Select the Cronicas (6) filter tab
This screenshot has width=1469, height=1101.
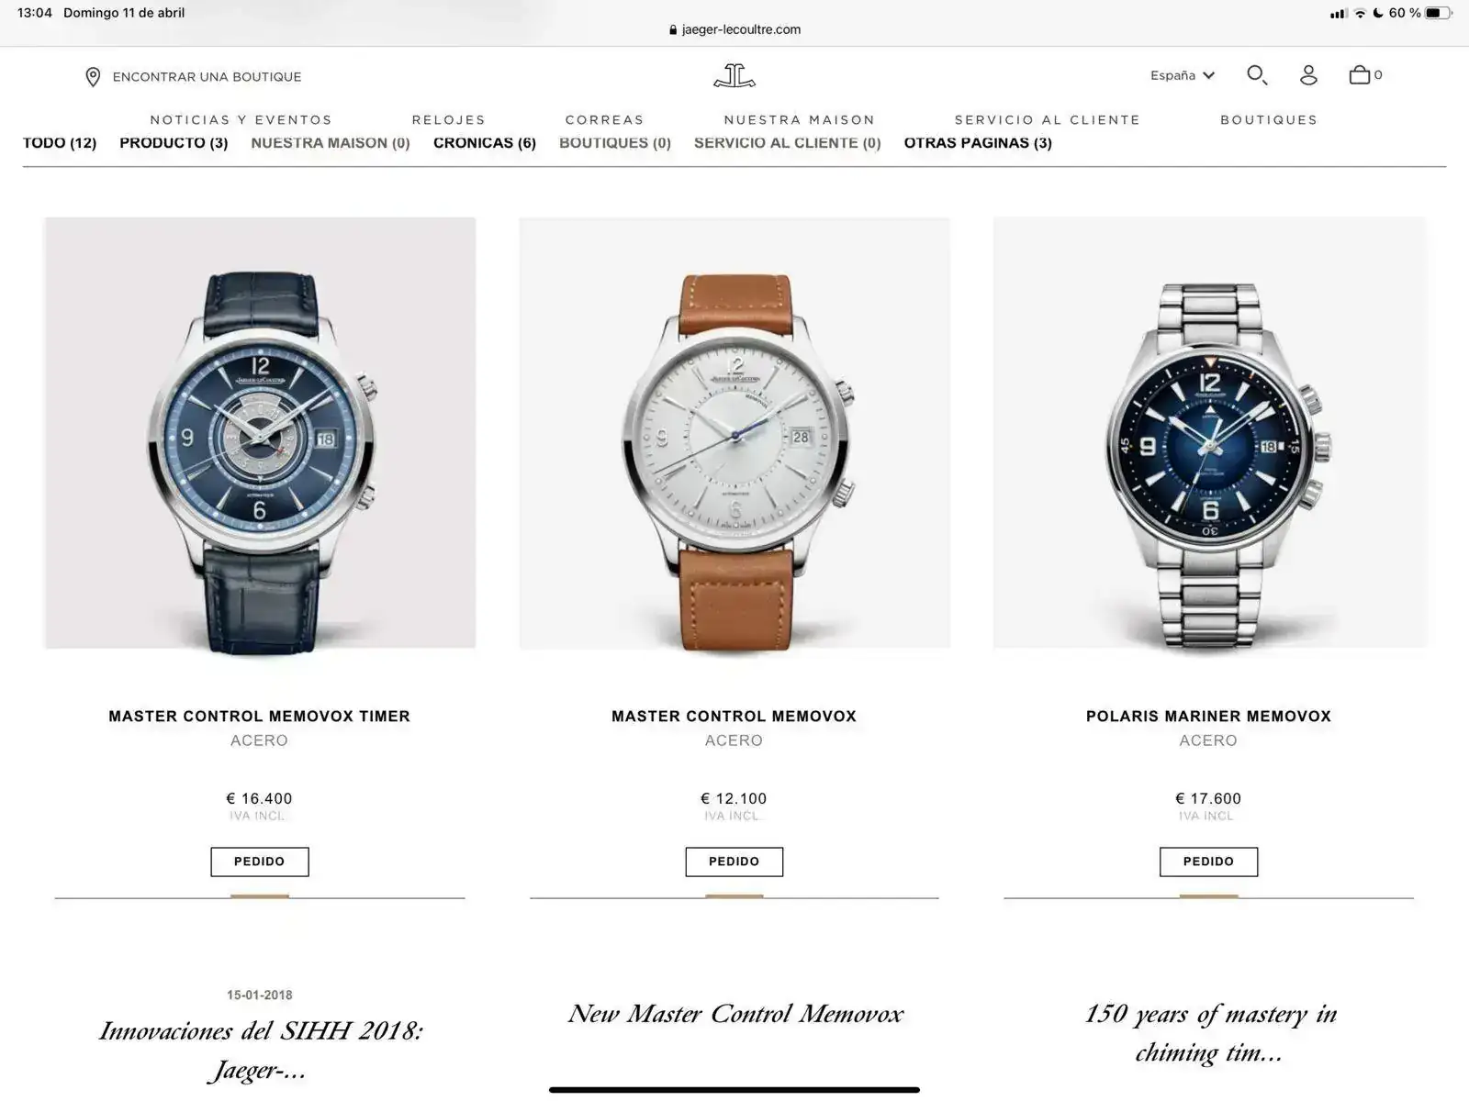485,143
